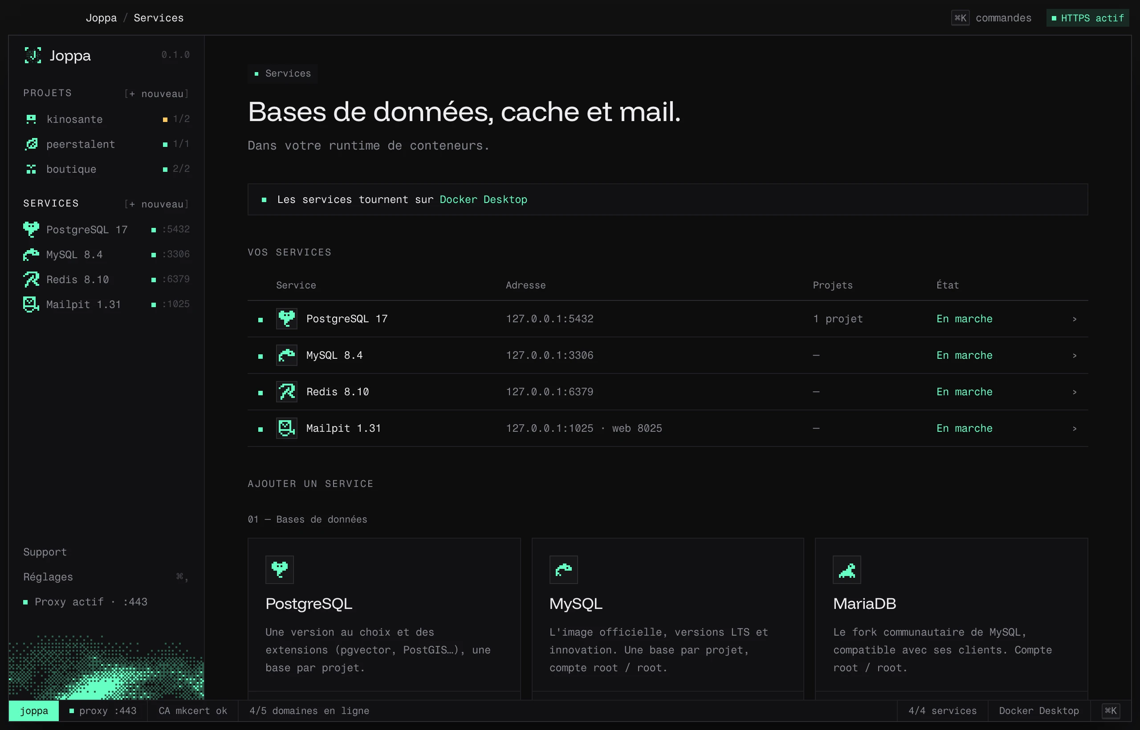Open the boutique project icon
The width and height of the screenshot is (1140, 730).
[x=31, y=169]
